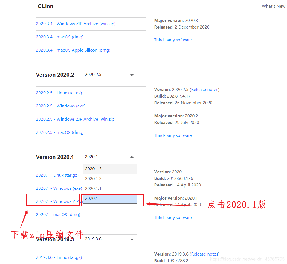287x264 pixels.
Task: Open the What's New menu item
Action: [x=273, y=6]
